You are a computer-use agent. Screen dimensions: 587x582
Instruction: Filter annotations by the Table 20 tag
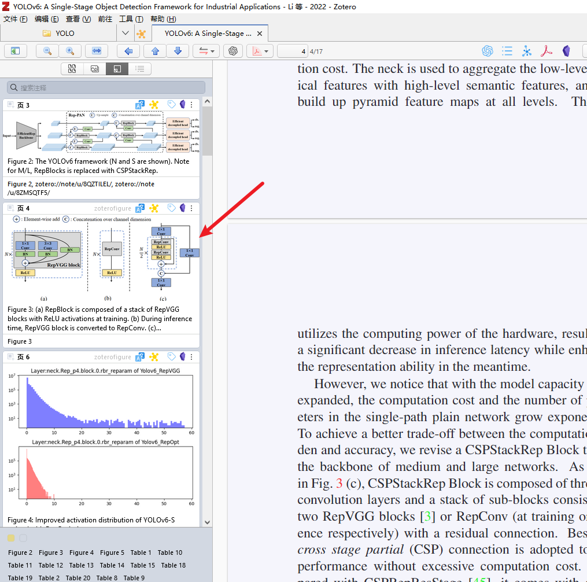coord(77,577)
